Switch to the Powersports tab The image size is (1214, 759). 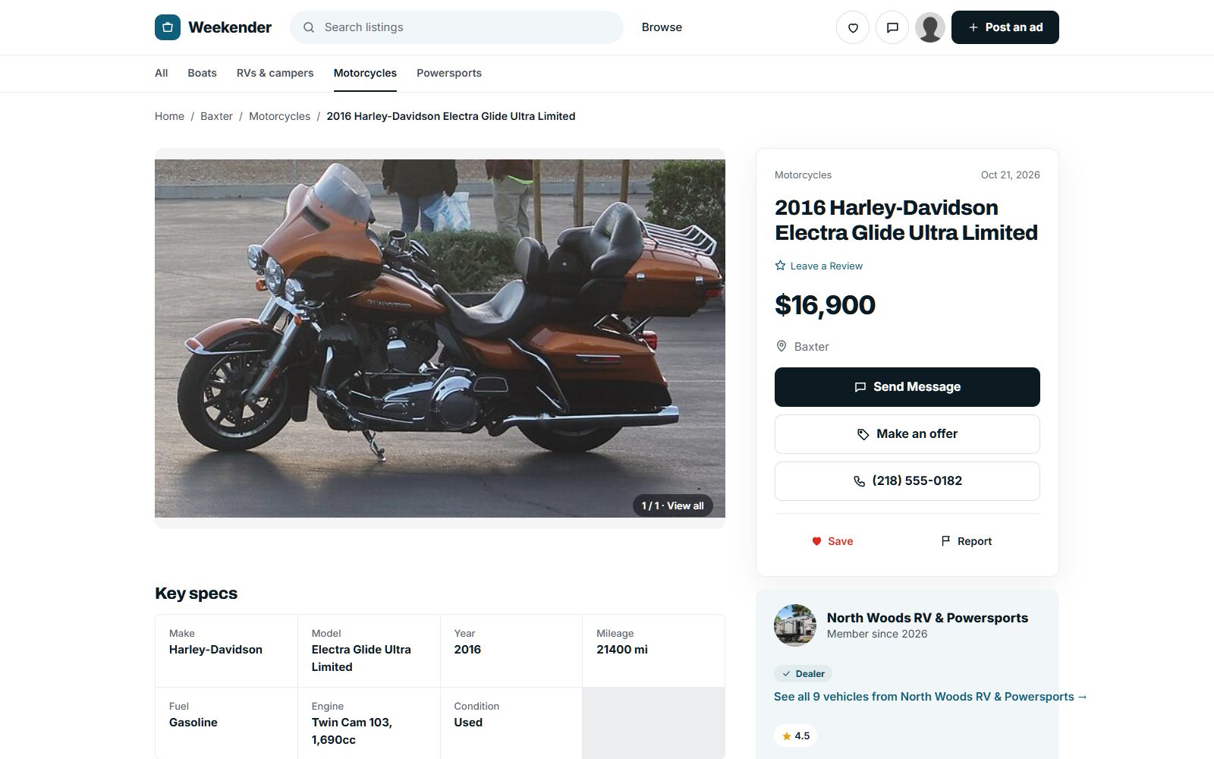(449, 73)
